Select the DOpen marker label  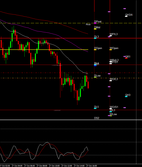[x=98, y=48]
